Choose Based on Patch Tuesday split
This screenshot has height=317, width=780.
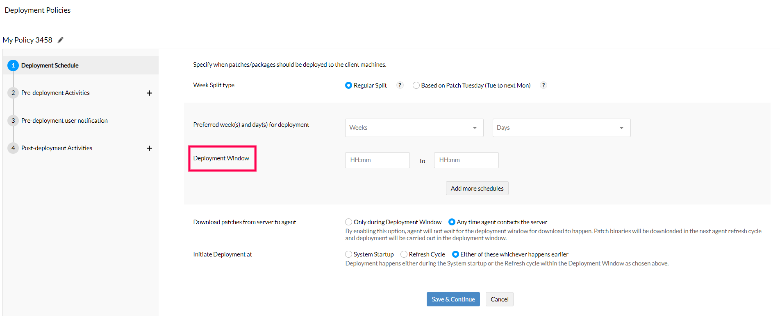coord(416,85)
